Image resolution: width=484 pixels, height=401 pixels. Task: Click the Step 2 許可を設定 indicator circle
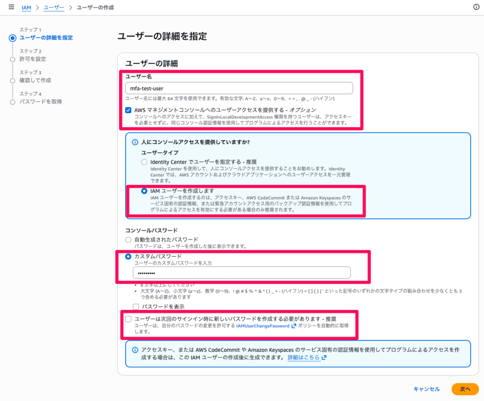(13, 59)
